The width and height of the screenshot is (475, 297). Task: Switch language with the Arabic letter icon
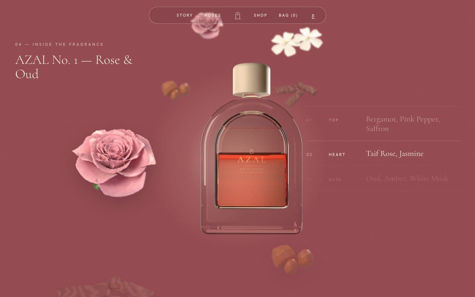click(x=313, y=16)
